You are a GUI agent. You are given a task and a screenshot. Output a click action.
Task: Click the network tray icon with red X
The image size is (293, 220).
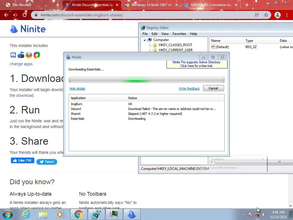(257, 215)
